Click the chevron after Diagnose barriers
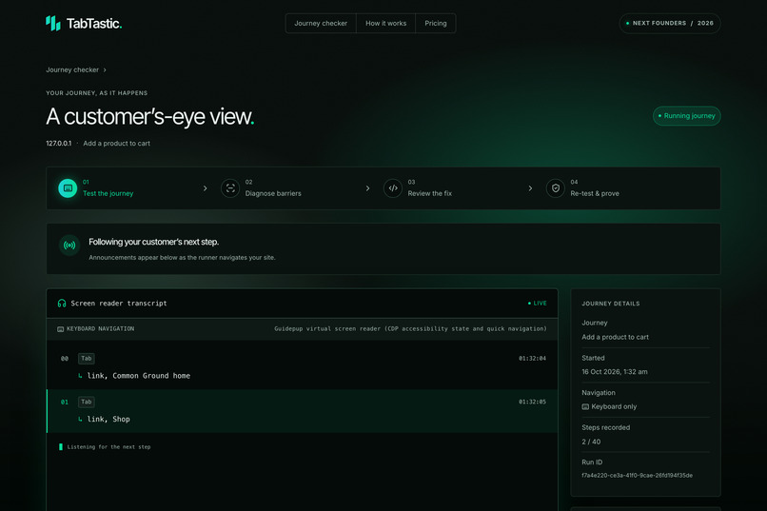Viewport: 767px width, 511px height. pyautogui.click(x=368, y=188)
